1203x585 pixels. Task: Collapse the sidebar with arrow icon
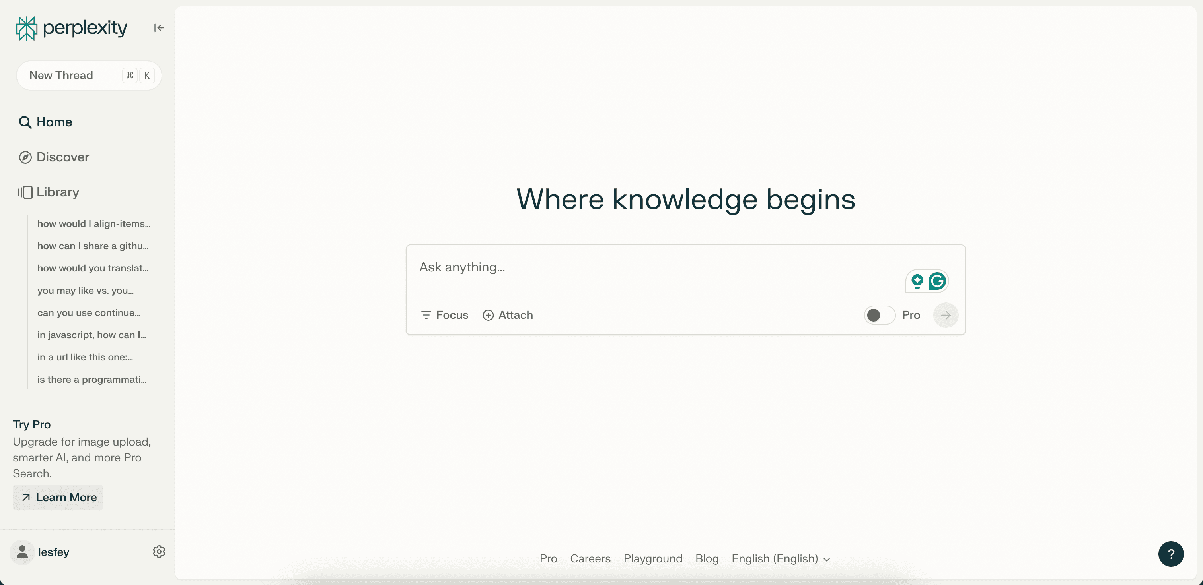point(159,28)
